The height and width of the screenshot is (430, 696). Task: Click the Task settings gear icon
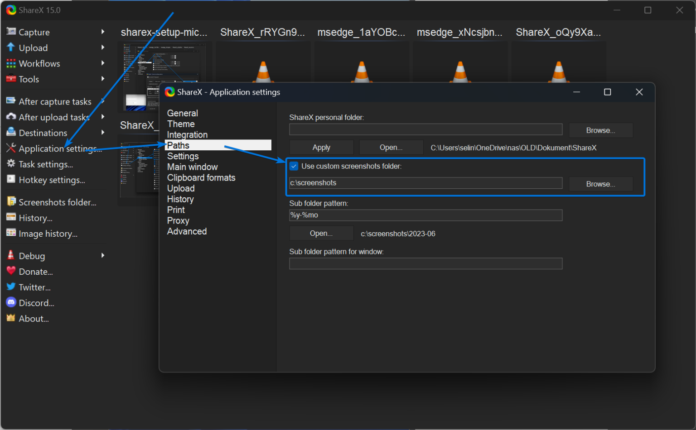coord(10,164)
